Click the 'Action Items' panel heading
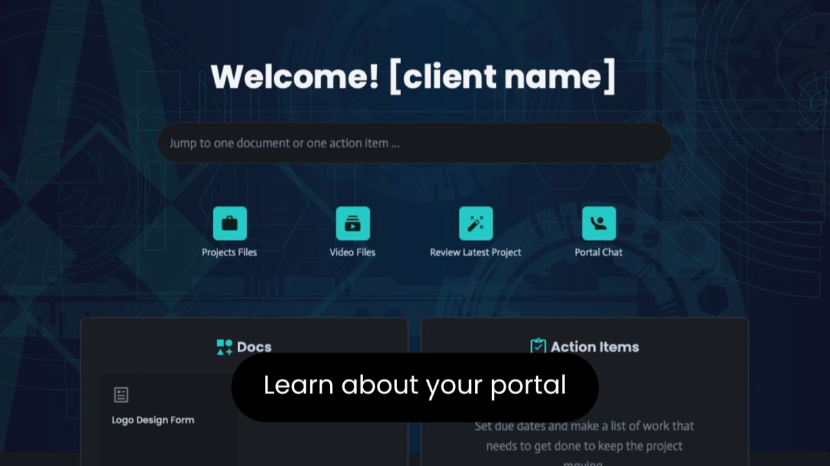 coord(595,347)
